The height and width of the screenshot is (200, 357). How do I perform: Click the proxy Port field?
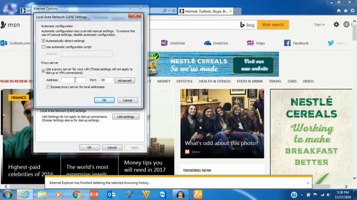(x=107, y=80)
